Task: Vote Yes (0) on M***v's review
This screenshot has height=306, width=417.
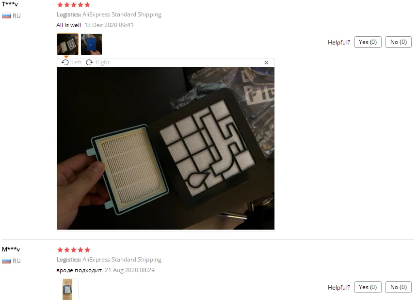Action: tap(368, 287)
